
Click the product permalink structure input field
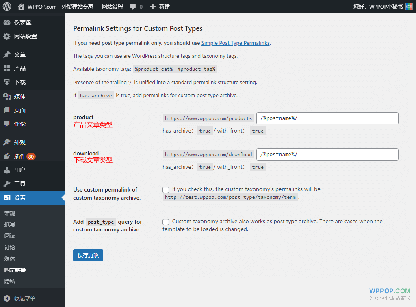(327, 118)
